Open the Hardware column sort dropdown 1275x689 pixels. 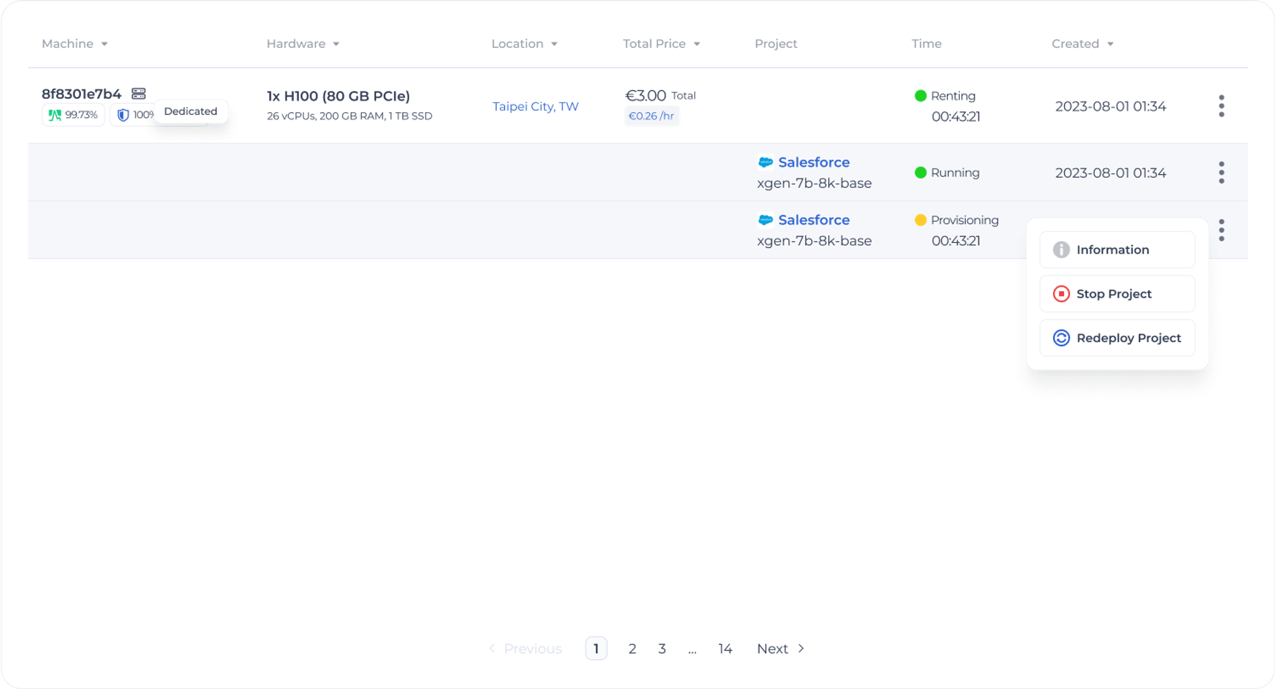(336, 44)
